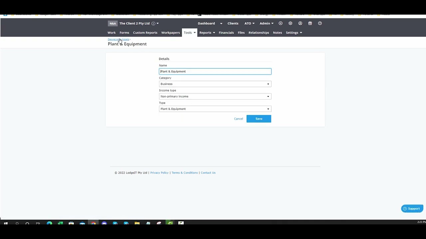This screenshot has height=239, width=426.
Task: Open Task View in taskbar
Action: pos(38,223)
